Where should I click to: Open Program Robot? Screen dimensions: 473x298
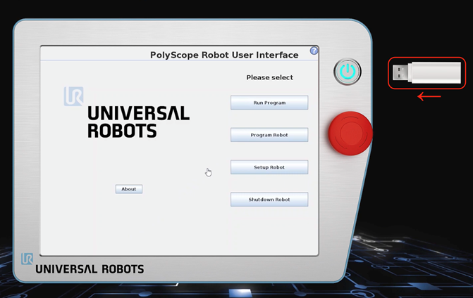269,135
